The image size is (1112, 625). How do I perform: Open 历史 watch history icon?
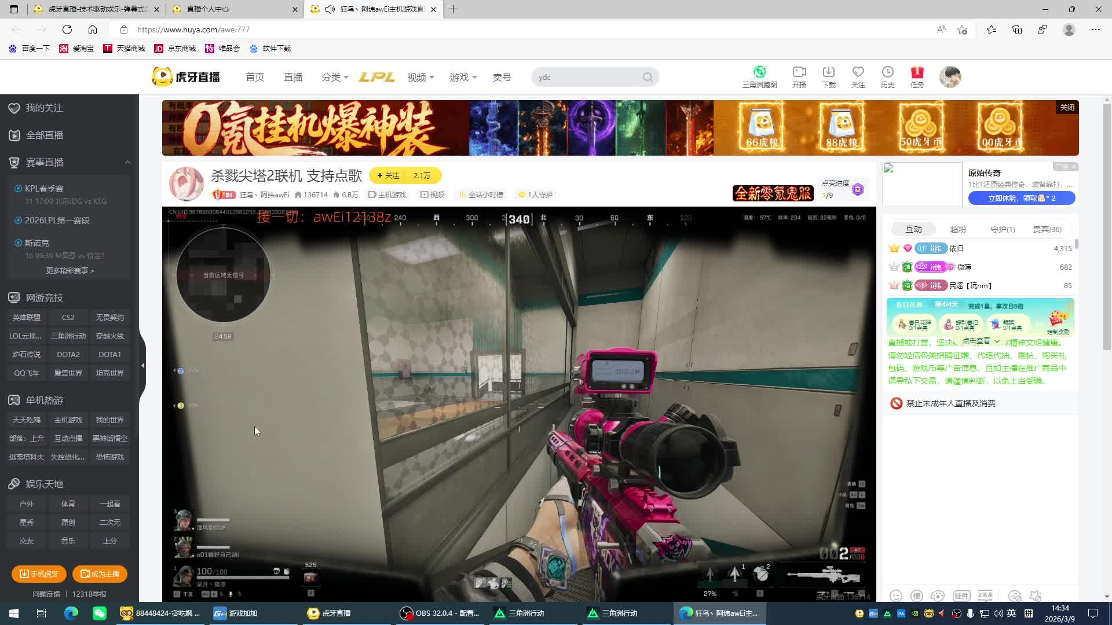coord(887,76)
